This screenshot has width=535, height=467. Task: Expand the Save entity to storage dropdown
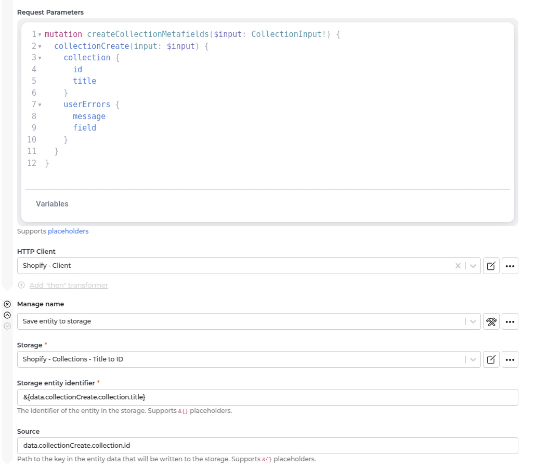(473, 321)
